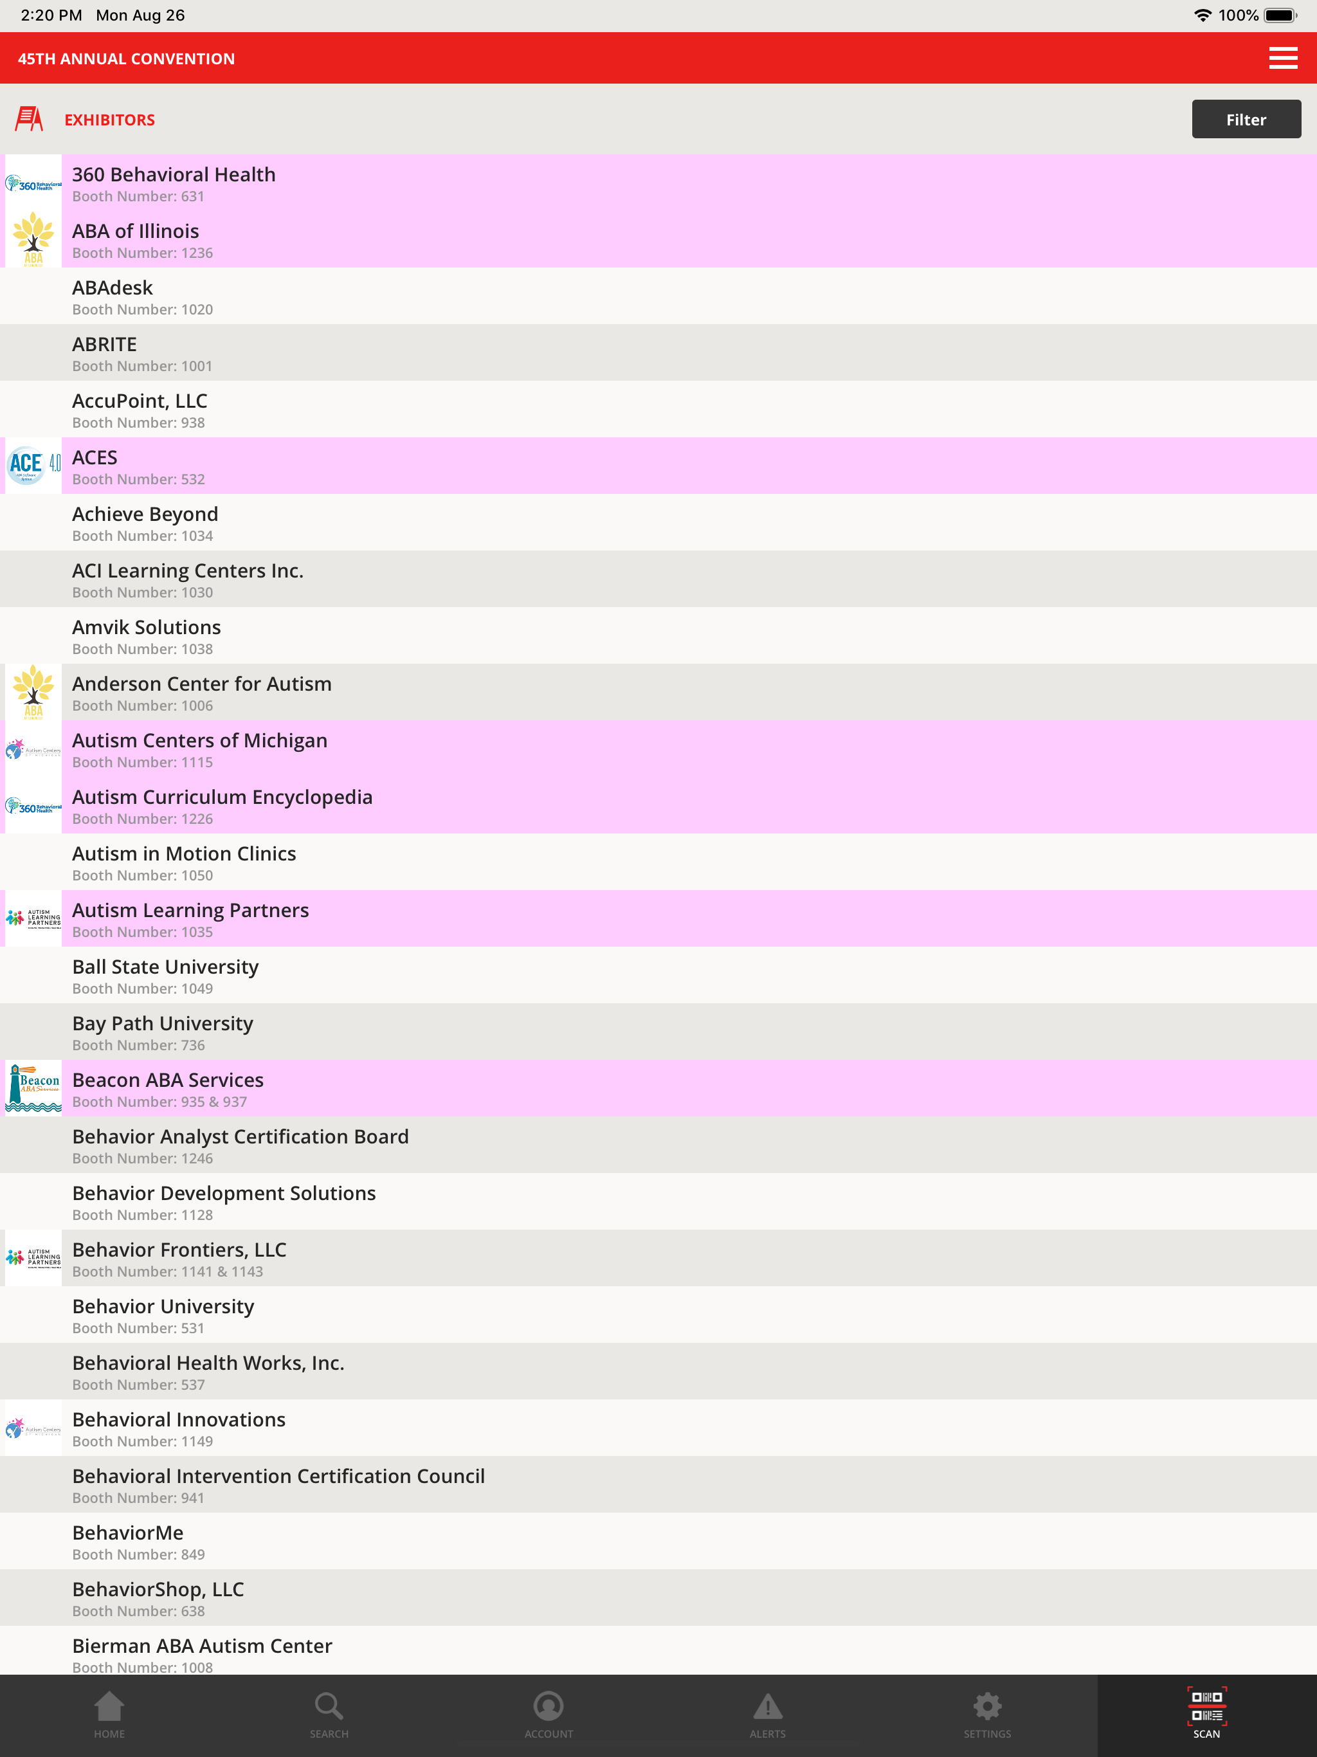Screen dimensions: 1317x1757
Task: Open the hamburger menu icon
Action: [x=1283, y=58]
